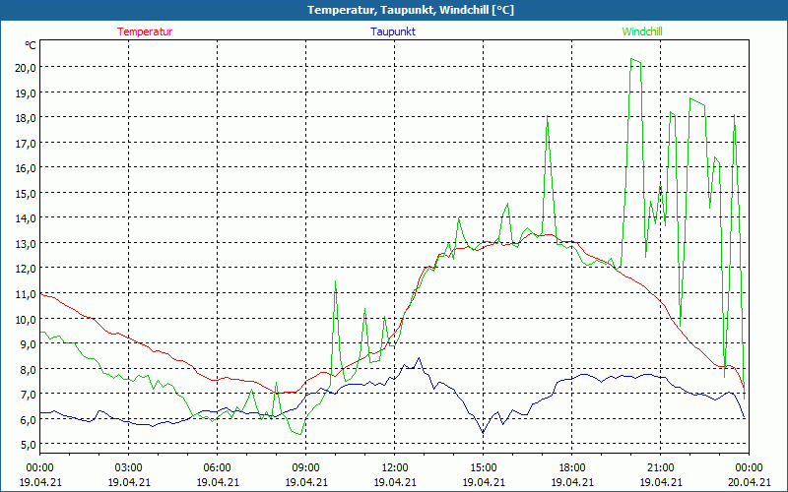Click the 18:00 time label on the x-axis

pos(571,467)
